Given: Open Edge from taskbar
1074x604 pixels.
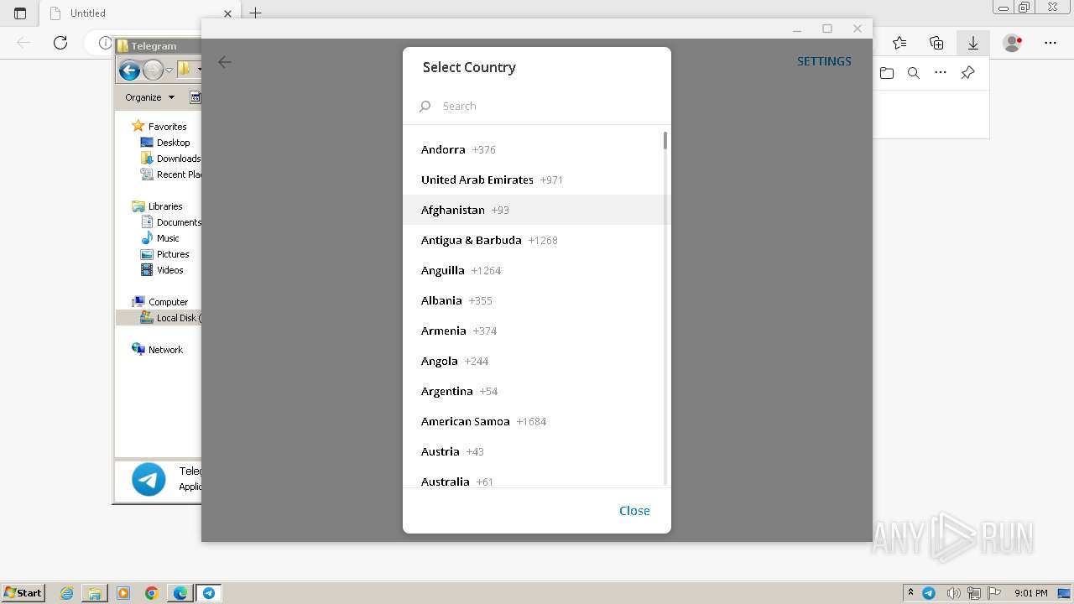Looking at the screenshot, I should pyautogui.click(x=180, y=593).
